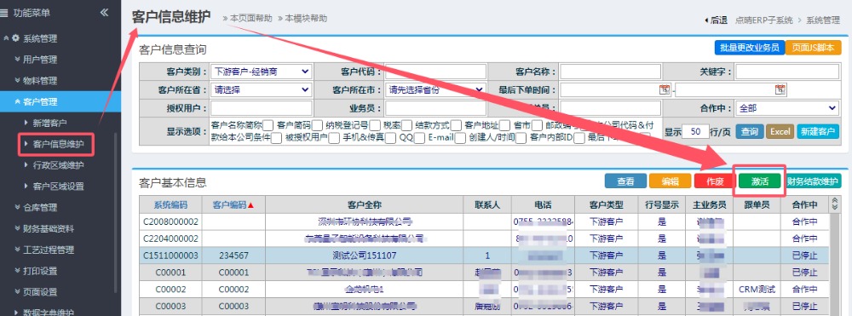Tick the 客户名称简称 checkbox
The height and width of the screenshot is (316, 852).
point(268,125)
